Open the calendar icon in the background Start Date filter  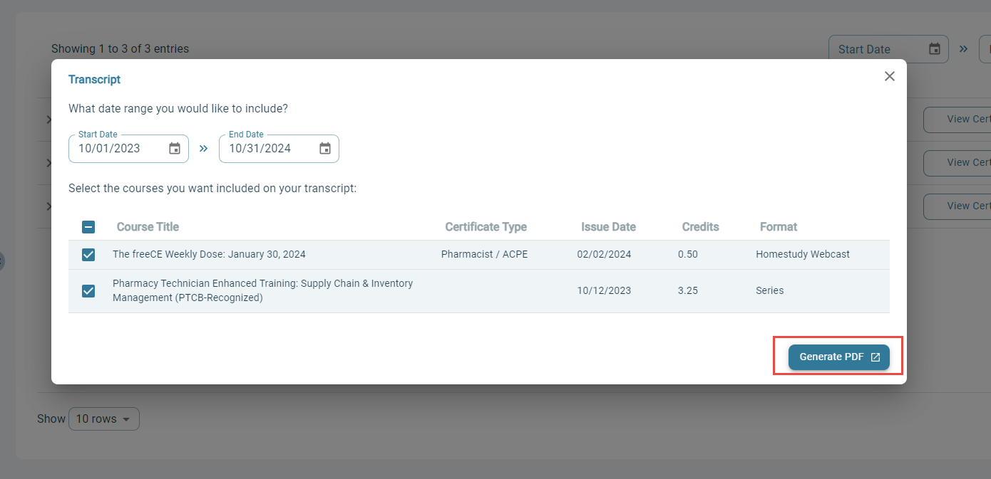coord(934,48)
